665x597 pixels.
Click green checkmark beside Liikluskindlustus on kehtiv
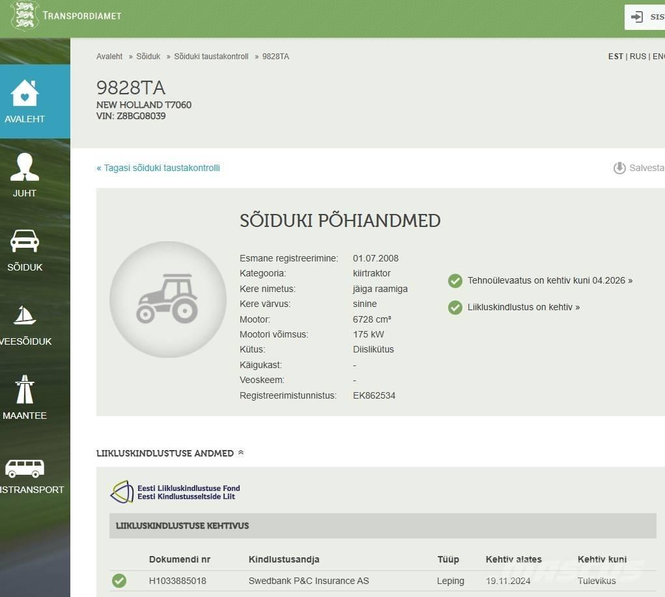455,308
